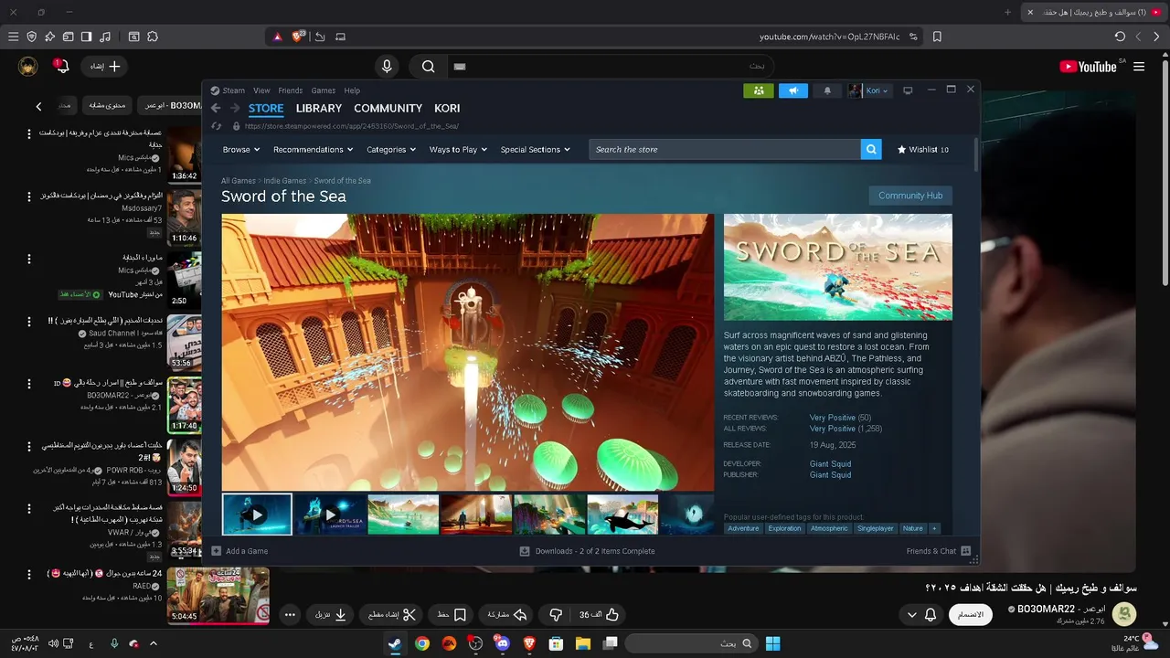Open the Brave extensions puzzle icon
This screenshot has width=1170, height=658.
click(153, 37)
